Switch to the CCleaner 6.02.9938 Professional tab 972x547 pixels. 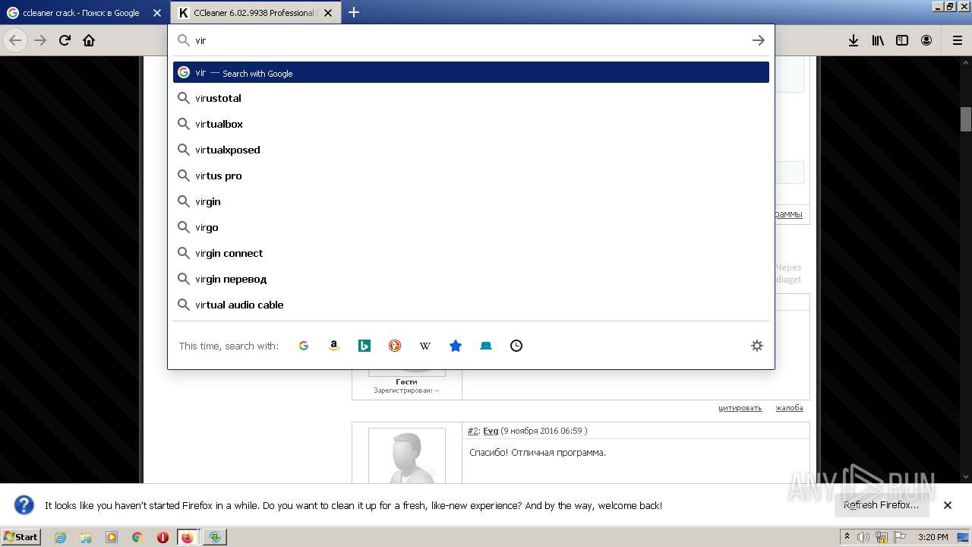click(x=255, y=13)
